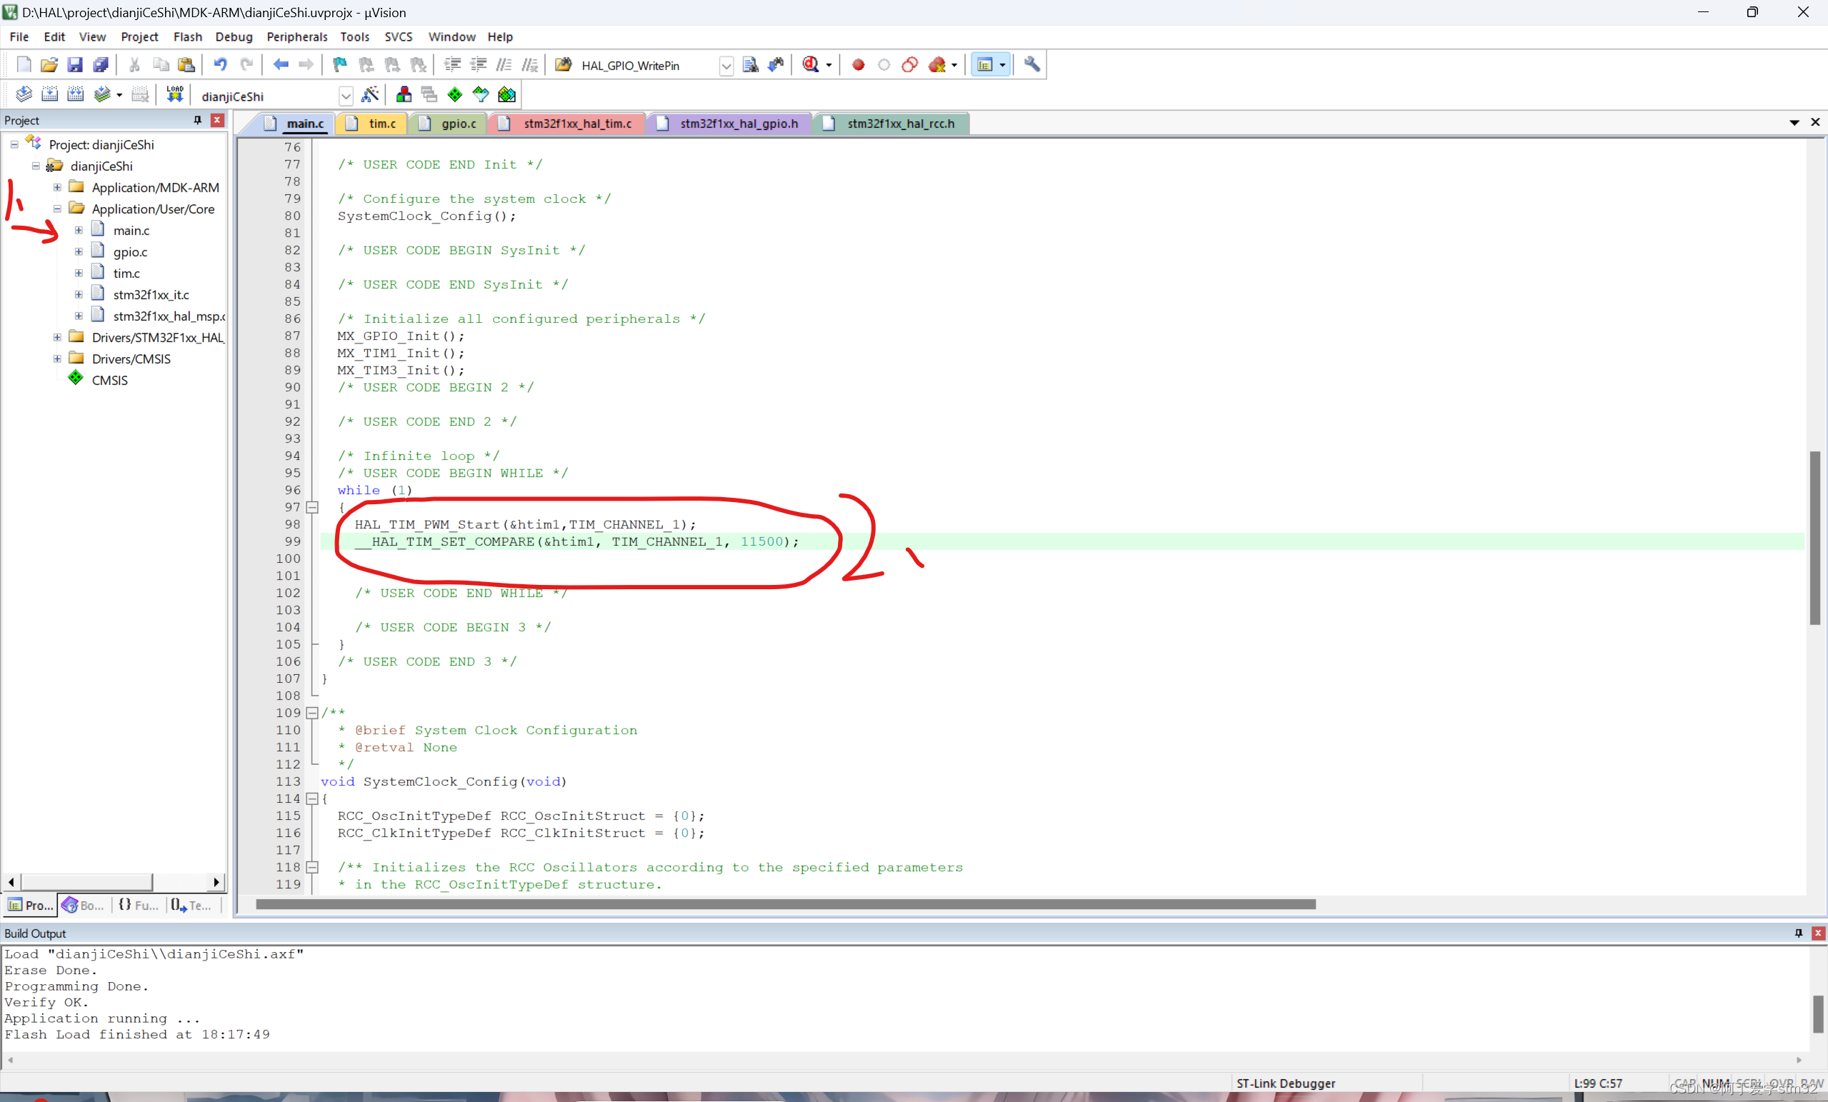Expand the main.c node in project tree

pos(79,230)
